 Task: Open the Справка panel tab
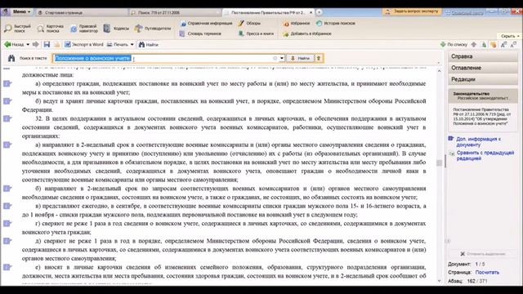[x=482, y=56]
